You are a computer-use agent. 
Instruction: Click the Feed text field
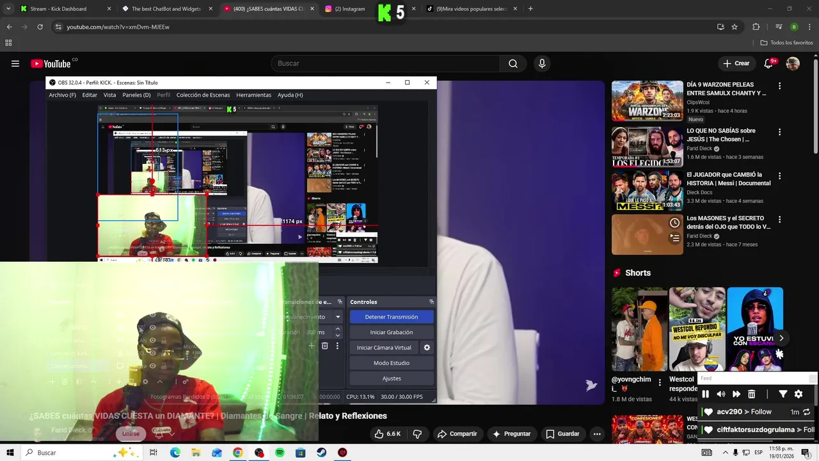coord(752,378)
